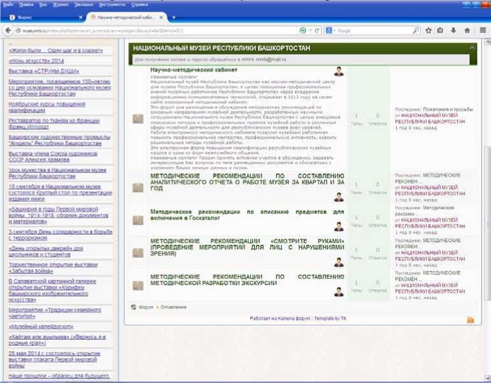The height and width of the screenshot is (383, 491).
Task: Click the forum home icon next to Форум
Action: coord(133,307)
